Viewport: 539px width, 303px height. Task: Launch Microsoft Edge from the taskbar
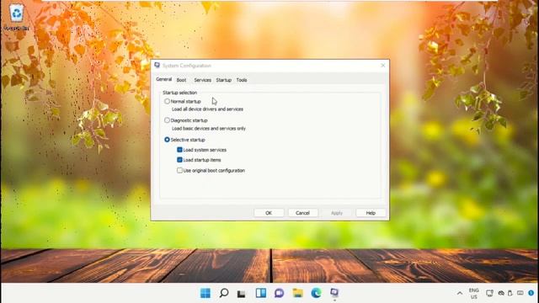coord(317,293)
